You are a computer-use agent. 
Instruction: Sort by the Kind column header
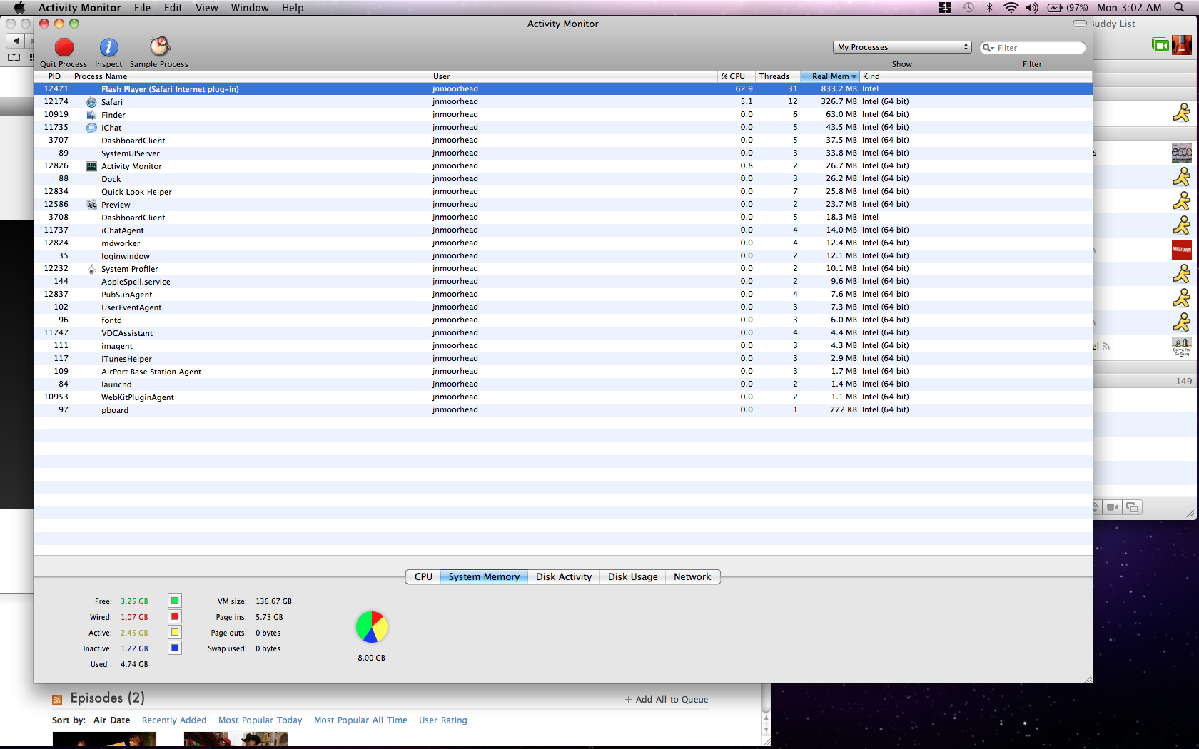(889, 76)
